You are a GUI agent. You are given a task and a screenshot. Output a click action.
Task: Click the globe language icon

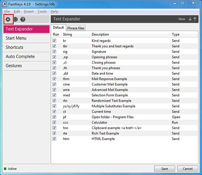click(15, 20)
